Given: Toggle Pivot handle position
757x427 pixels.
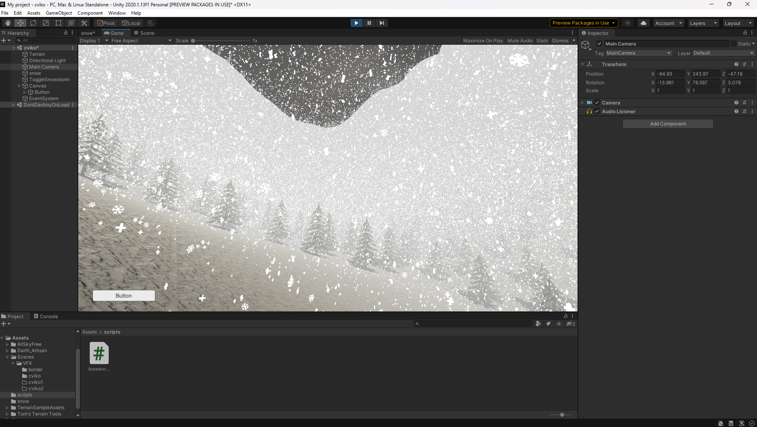Looking at the screenshot, I should [x=106, y=23].
